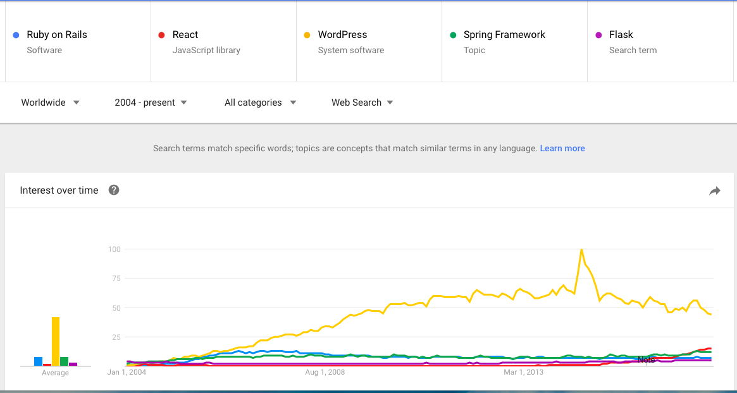
Task: Click the Mar 1, 2013 axis label
Action: click(x=524, y=373)
